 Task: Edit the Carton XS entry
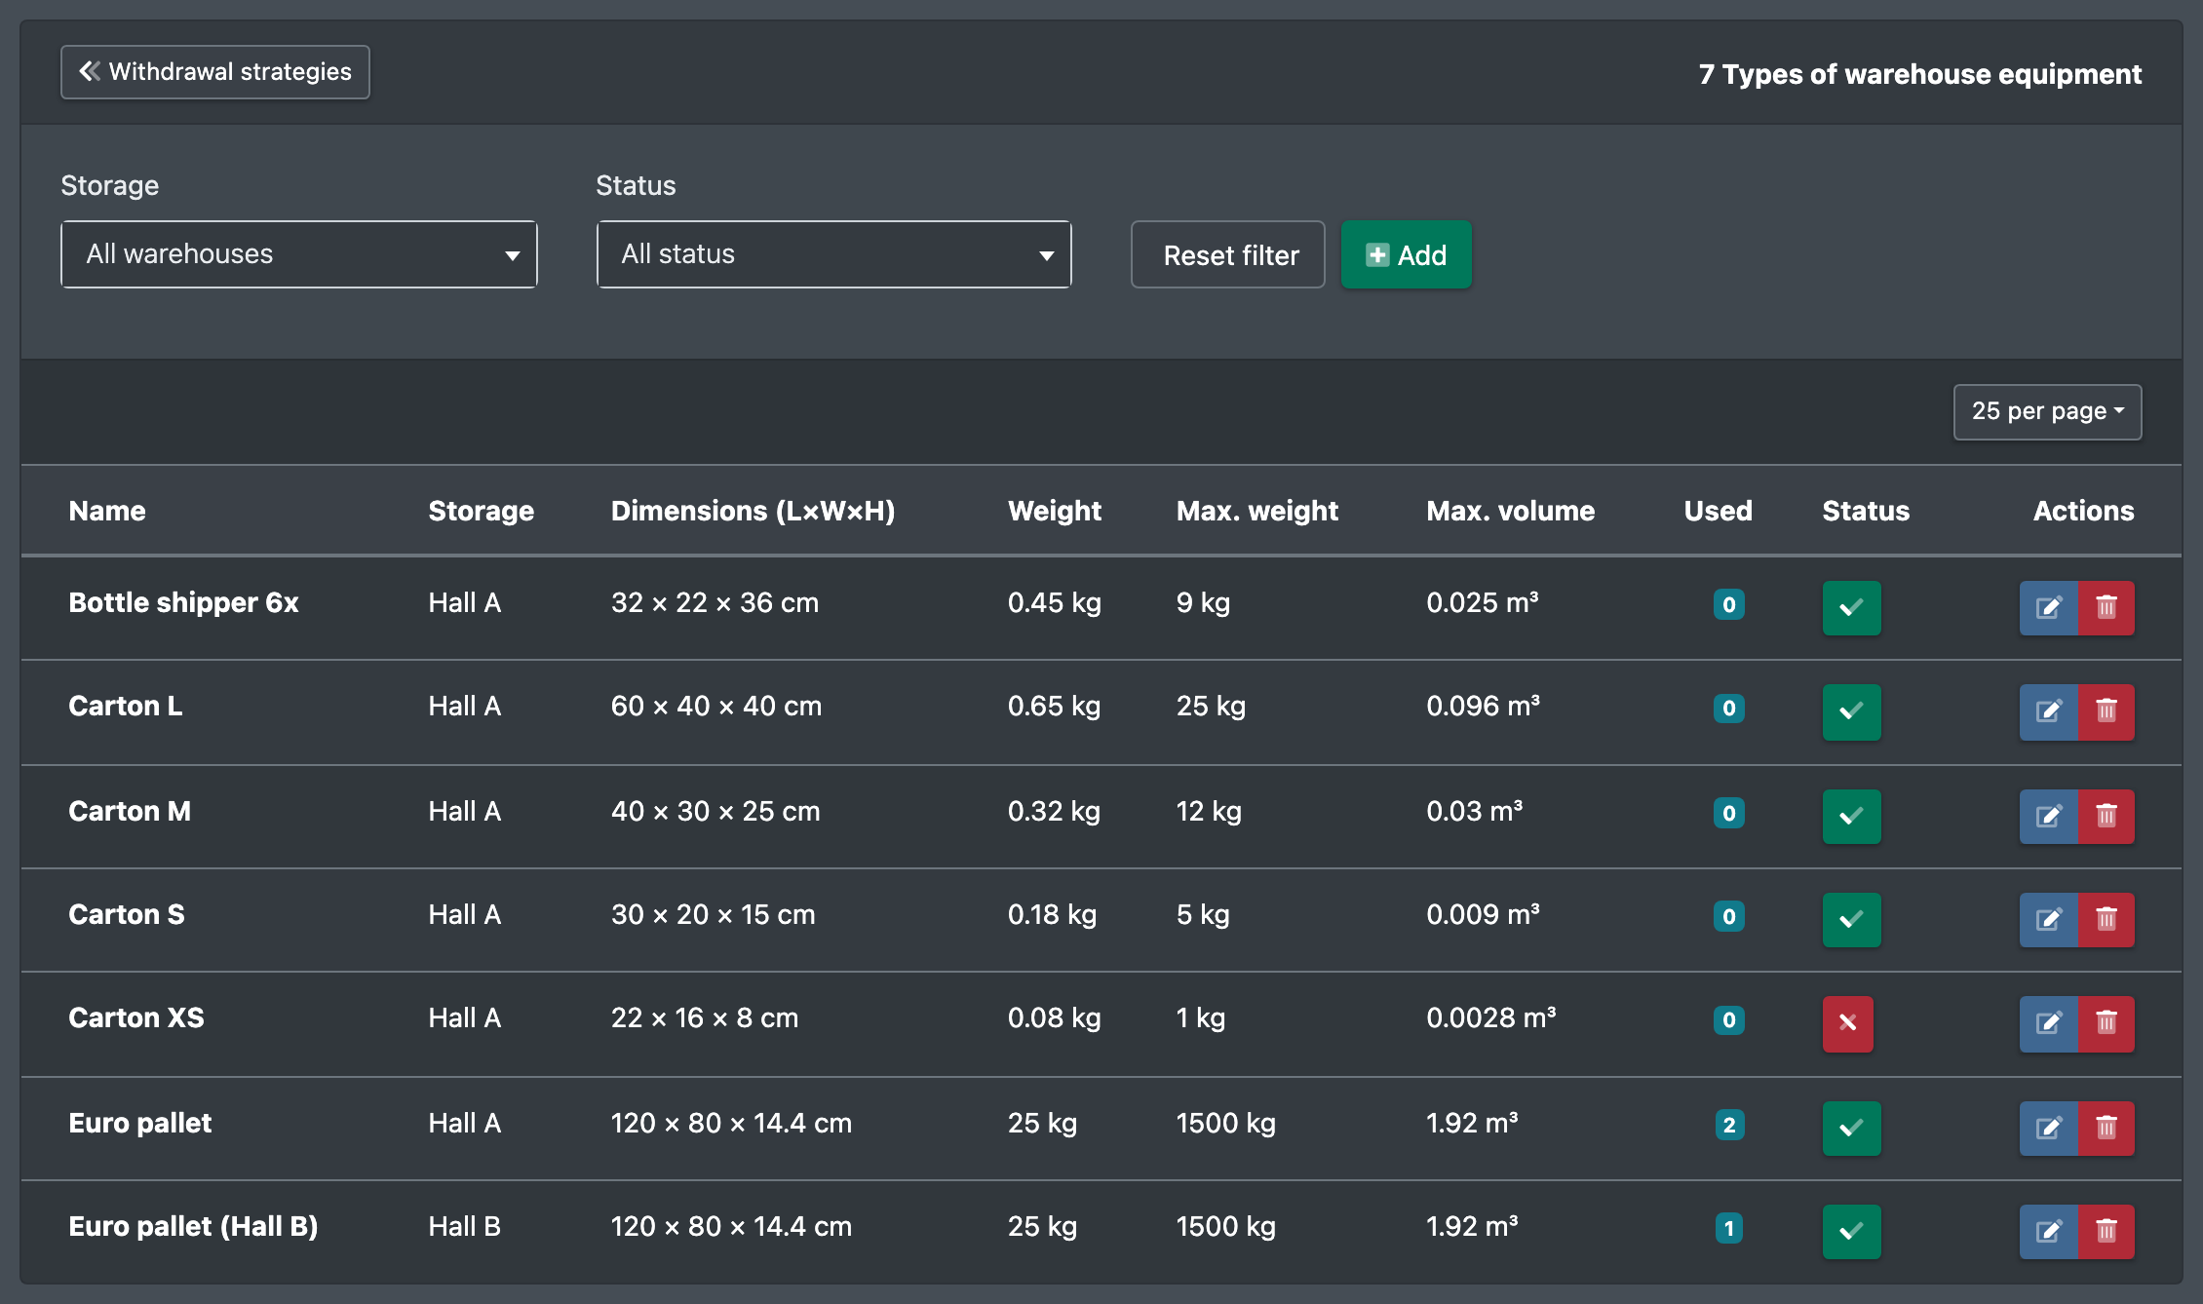[x=2048, y=1023]
